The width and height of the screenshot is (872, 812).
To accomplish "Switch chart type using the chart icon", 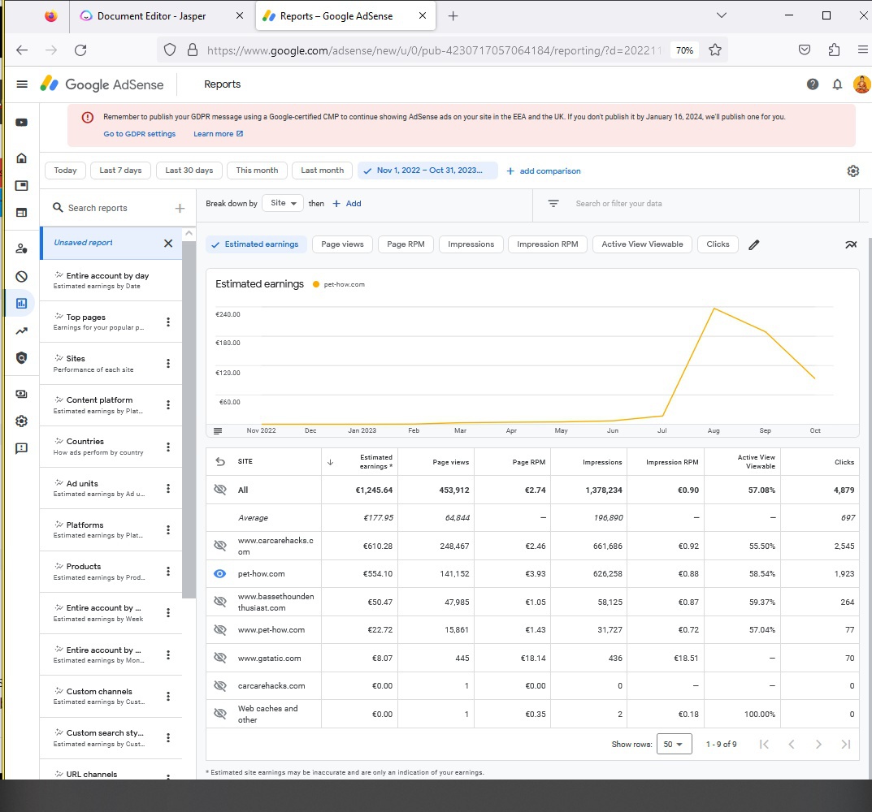I will (x=851, y=244).
